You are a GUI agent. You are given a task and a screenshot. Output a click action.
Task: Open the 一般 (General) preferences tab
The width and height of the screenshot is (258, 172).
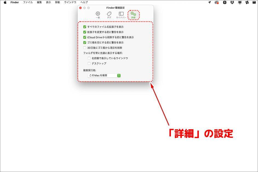click(x=98, y=15)
